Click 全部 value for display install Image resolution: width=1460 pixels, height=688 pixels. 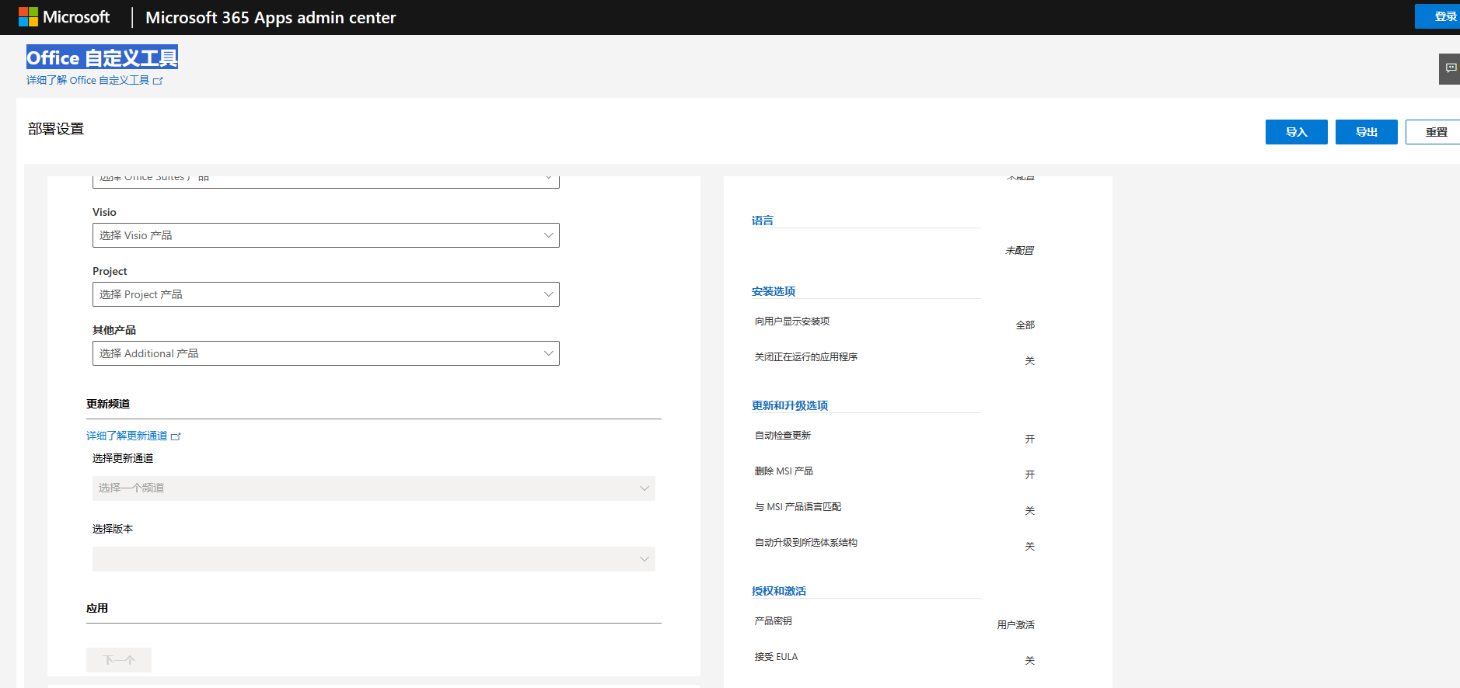point(1025,325)
